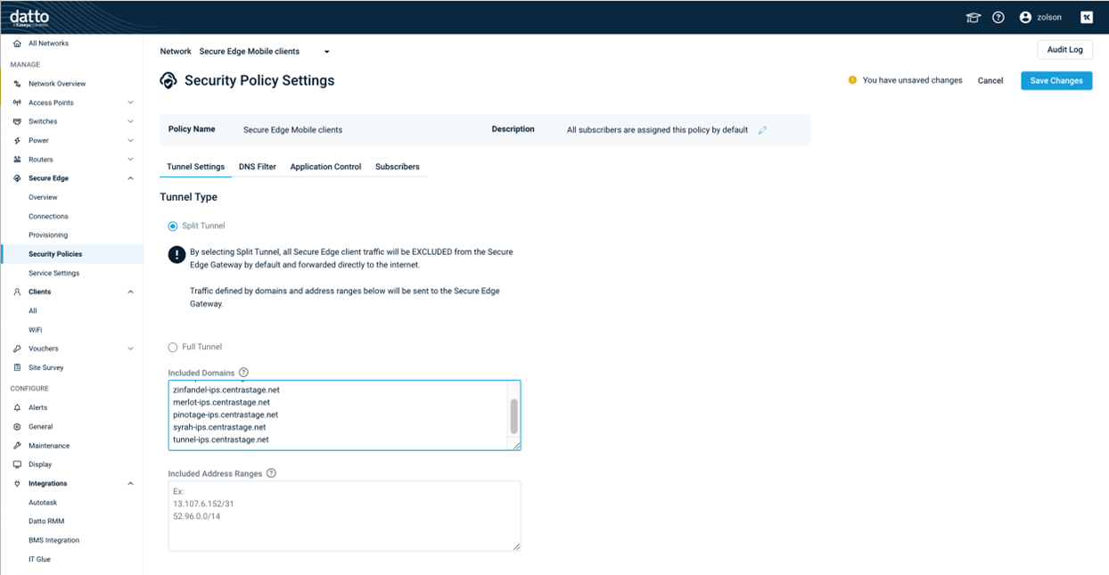This screenshot has height=575, width=1109.
Task: Expand the Vouchers sidebar section
Action: (130, 349)
